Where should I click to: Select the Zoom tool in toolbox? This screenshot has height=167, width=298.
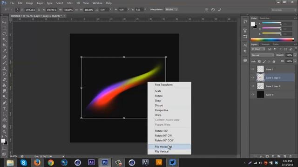(x=4, y=132)
